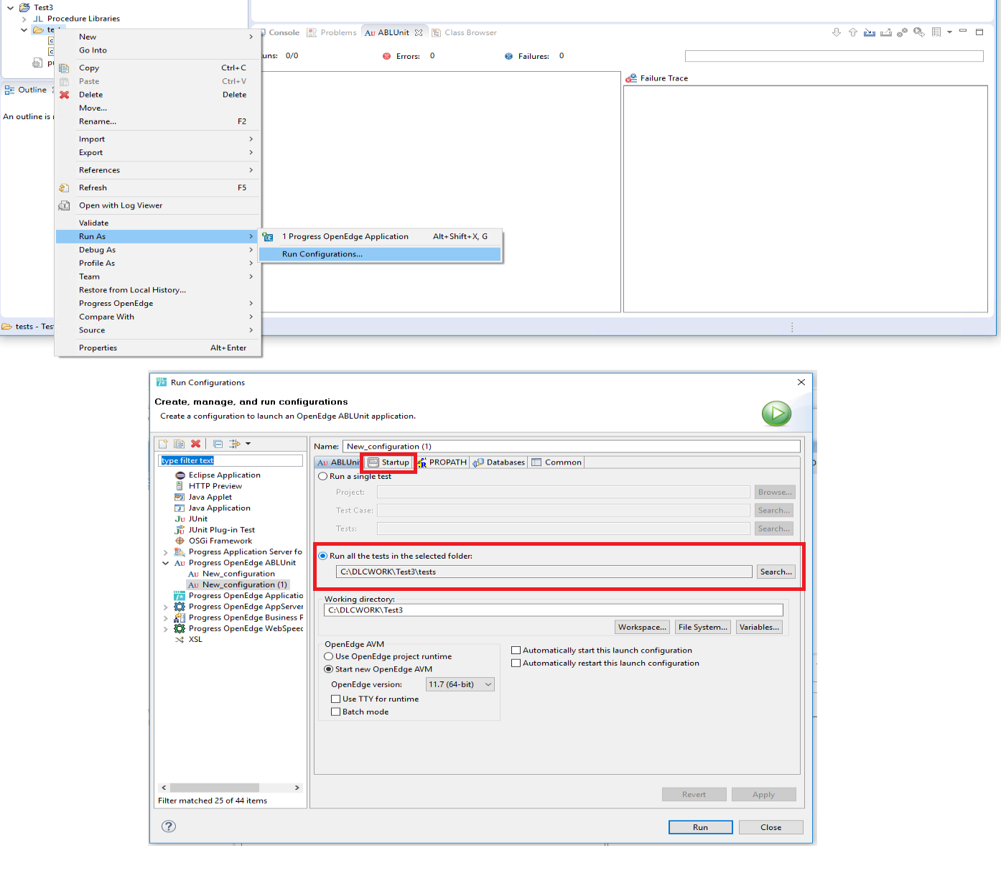Open the test run history list
Image resolution: width=1001 pixels, height=876 pixels.
point(937,32)
